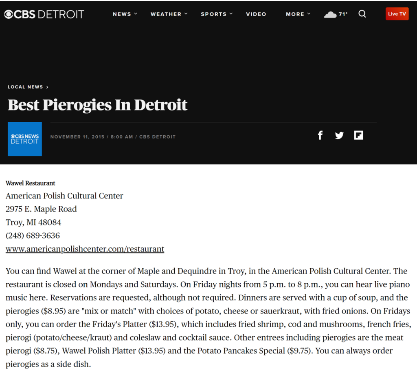
Task: Click the Local News breadcrumb chevron arrow
Action: point(47,87)
